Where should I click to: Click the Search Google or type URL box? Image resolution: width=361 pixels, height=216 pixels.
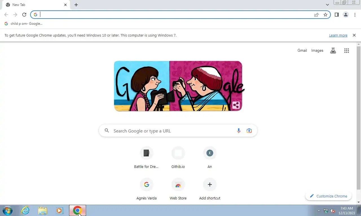(x=178, y=131)
